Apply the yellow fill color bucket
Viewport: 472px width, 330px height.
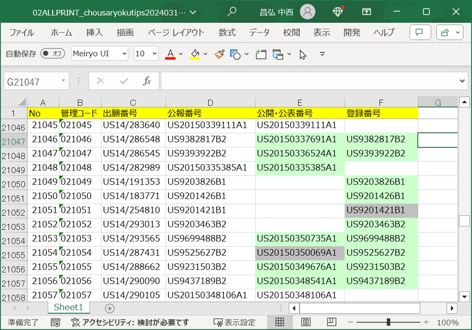(195, 54)
